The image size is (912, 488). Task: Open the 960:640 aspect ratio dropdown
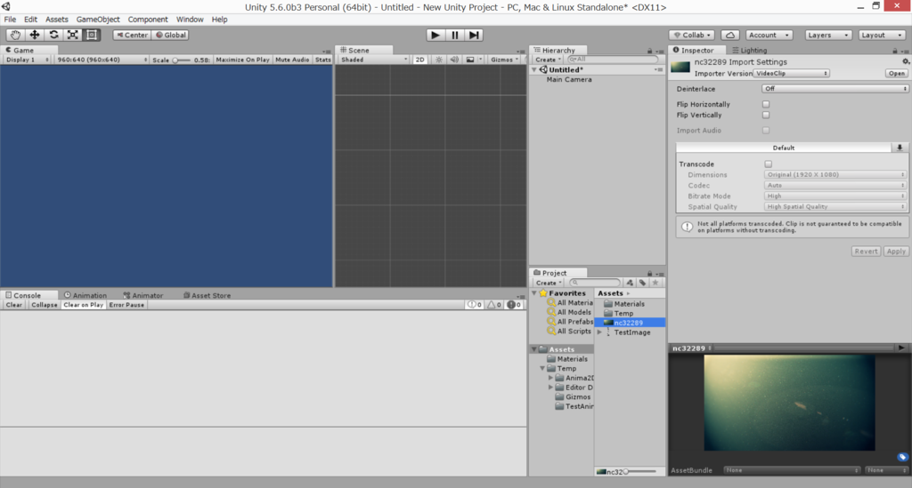(x=102, y=60)
